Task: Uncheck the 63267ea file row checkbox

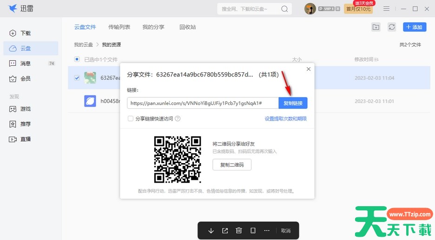Action: click(x=77, y=78)
